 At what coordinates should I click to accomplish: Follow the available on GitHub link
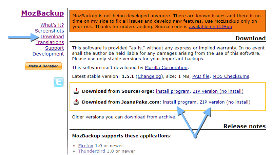click(210, 27)
